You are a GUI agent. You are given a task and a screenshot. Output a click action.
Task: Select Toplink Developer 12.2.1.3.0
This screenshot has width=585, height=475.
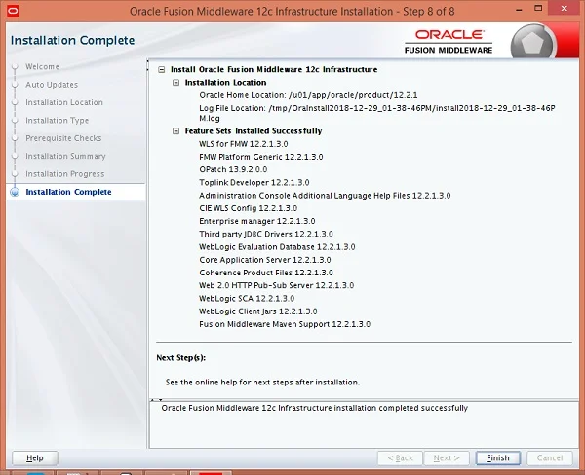(x=254, y=183)
